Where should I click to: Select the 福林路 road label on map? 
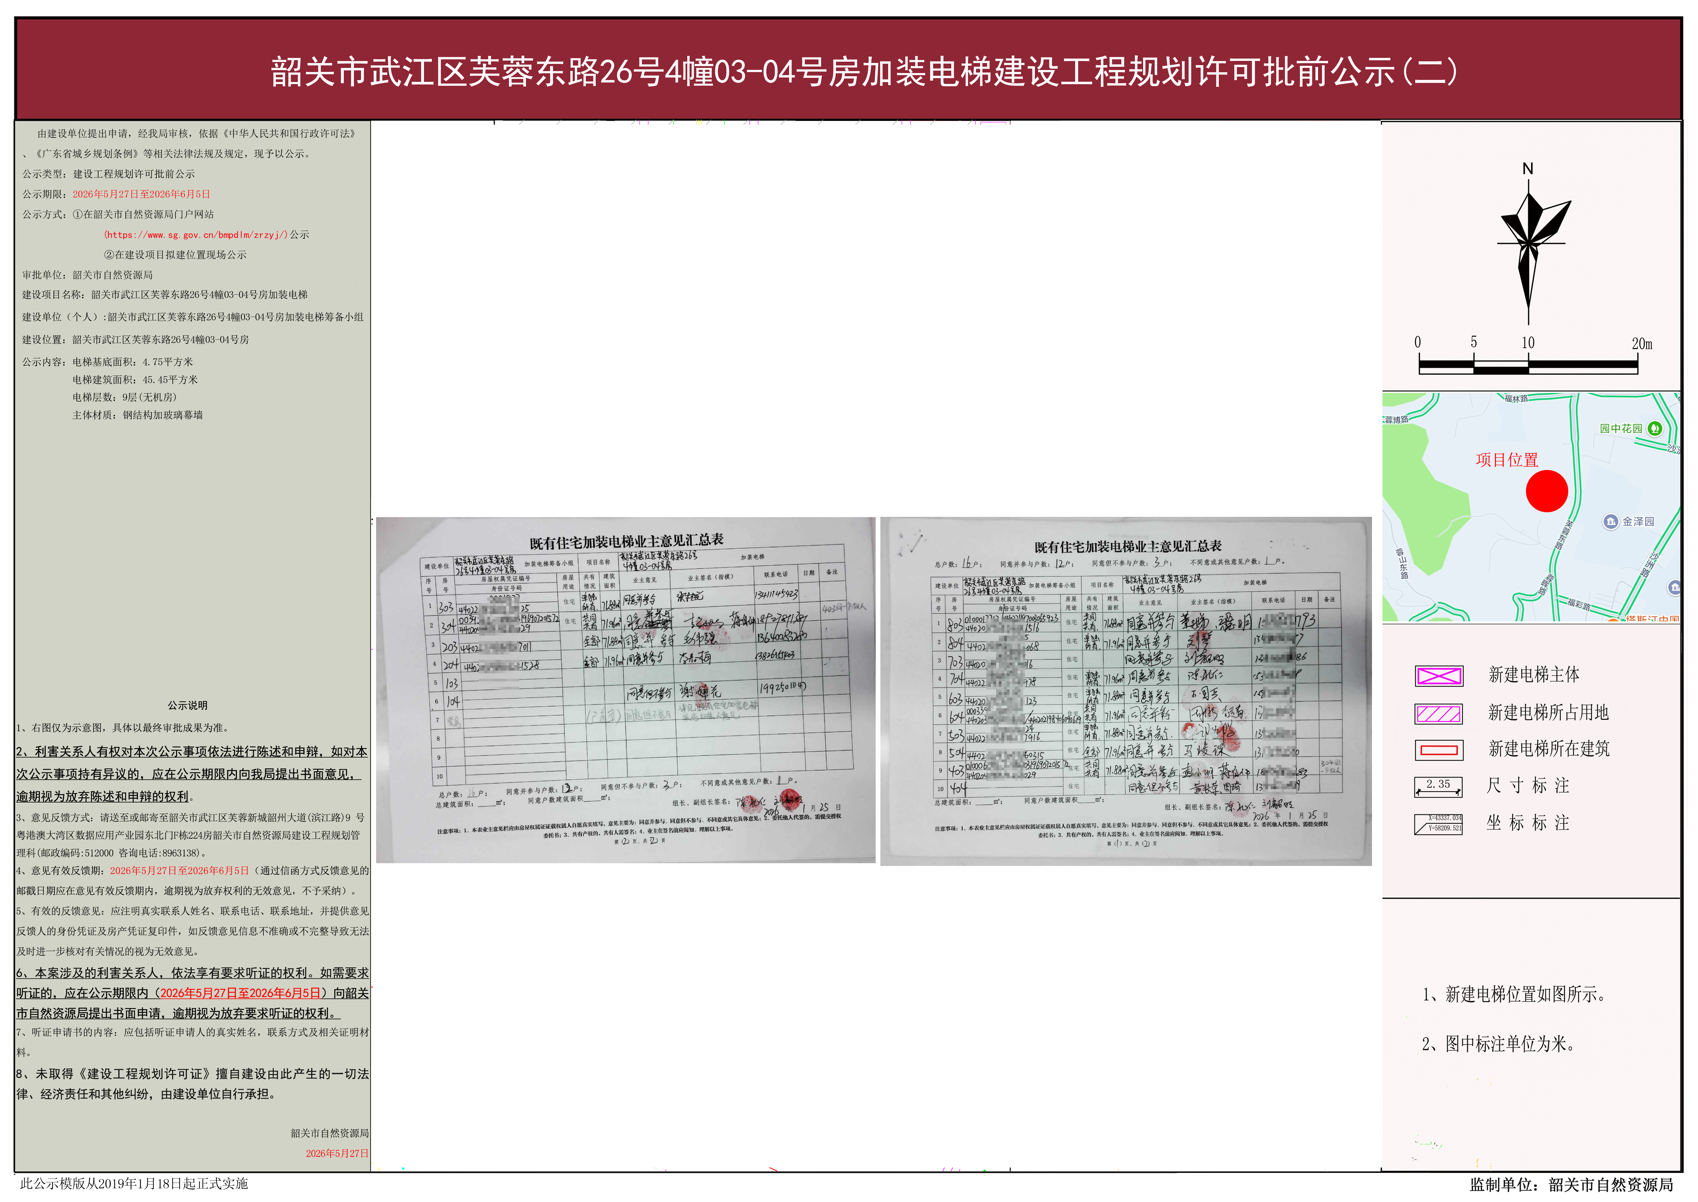pos(1516,398)
